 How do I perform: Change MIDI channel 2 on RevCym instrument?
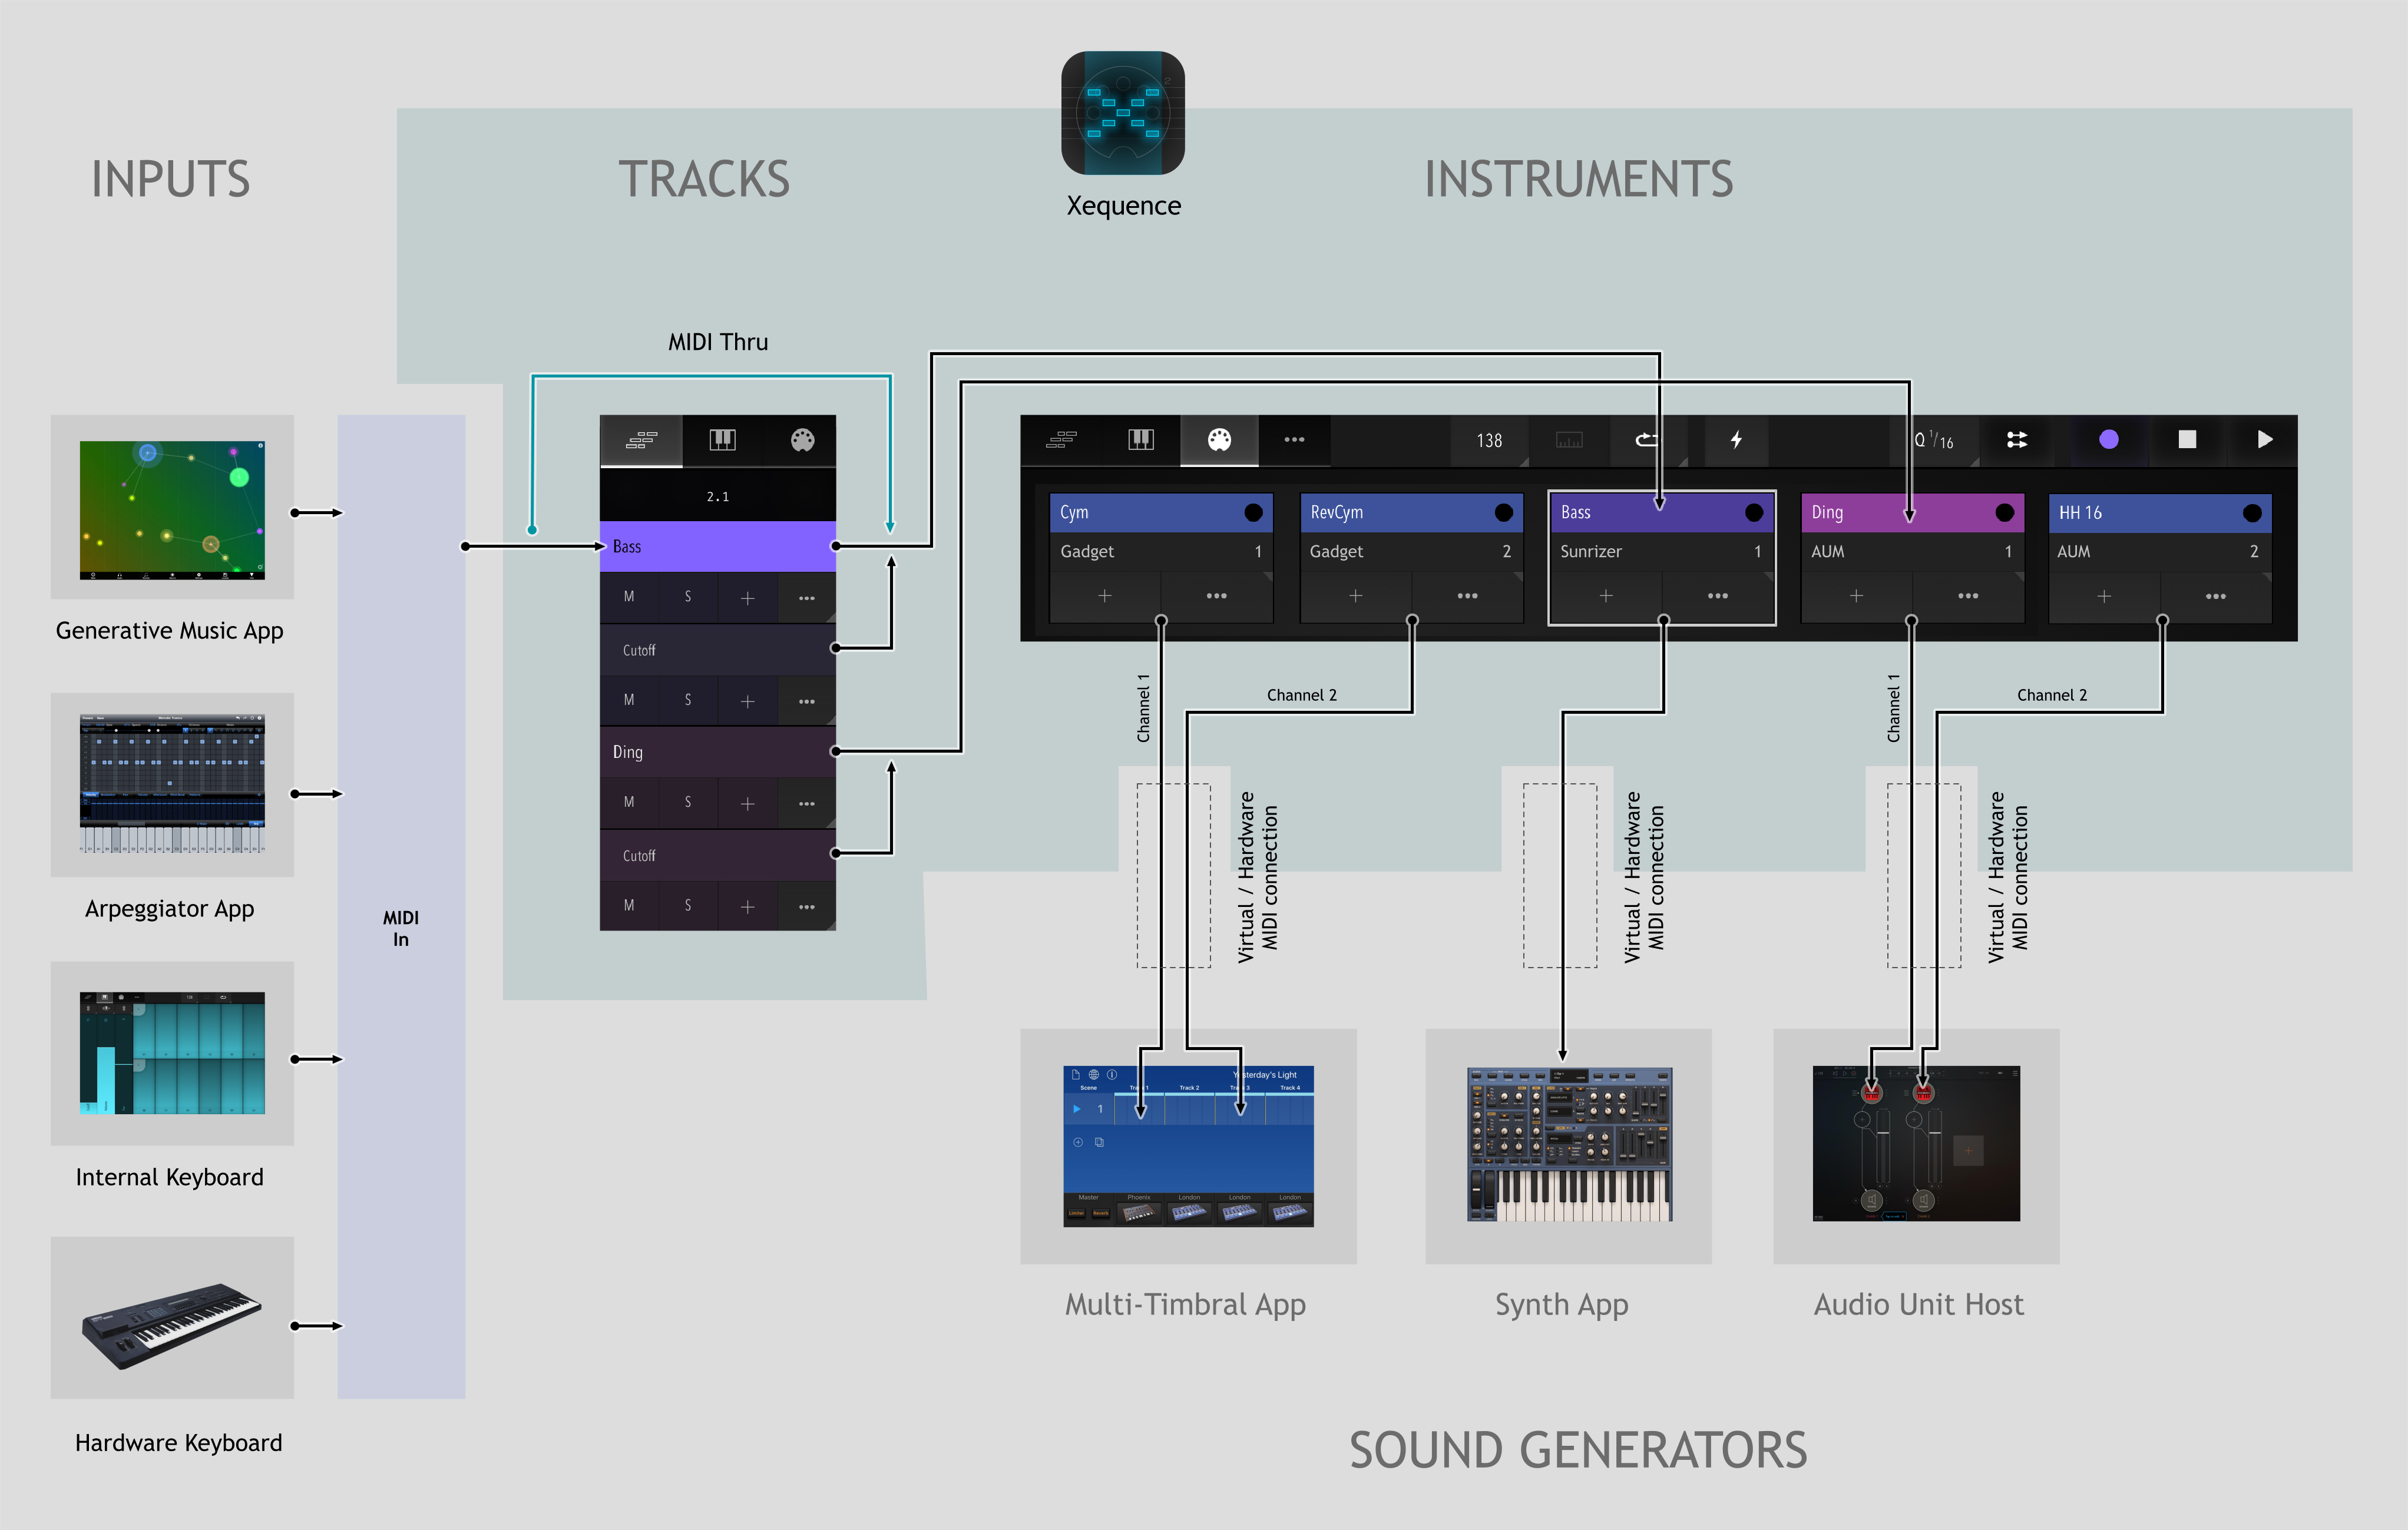pos(1506,552)
